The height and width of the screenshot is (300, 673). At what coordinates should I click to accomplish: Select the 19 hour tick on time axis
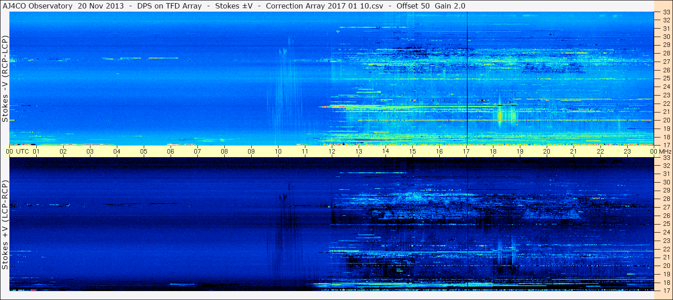point(520,151)
